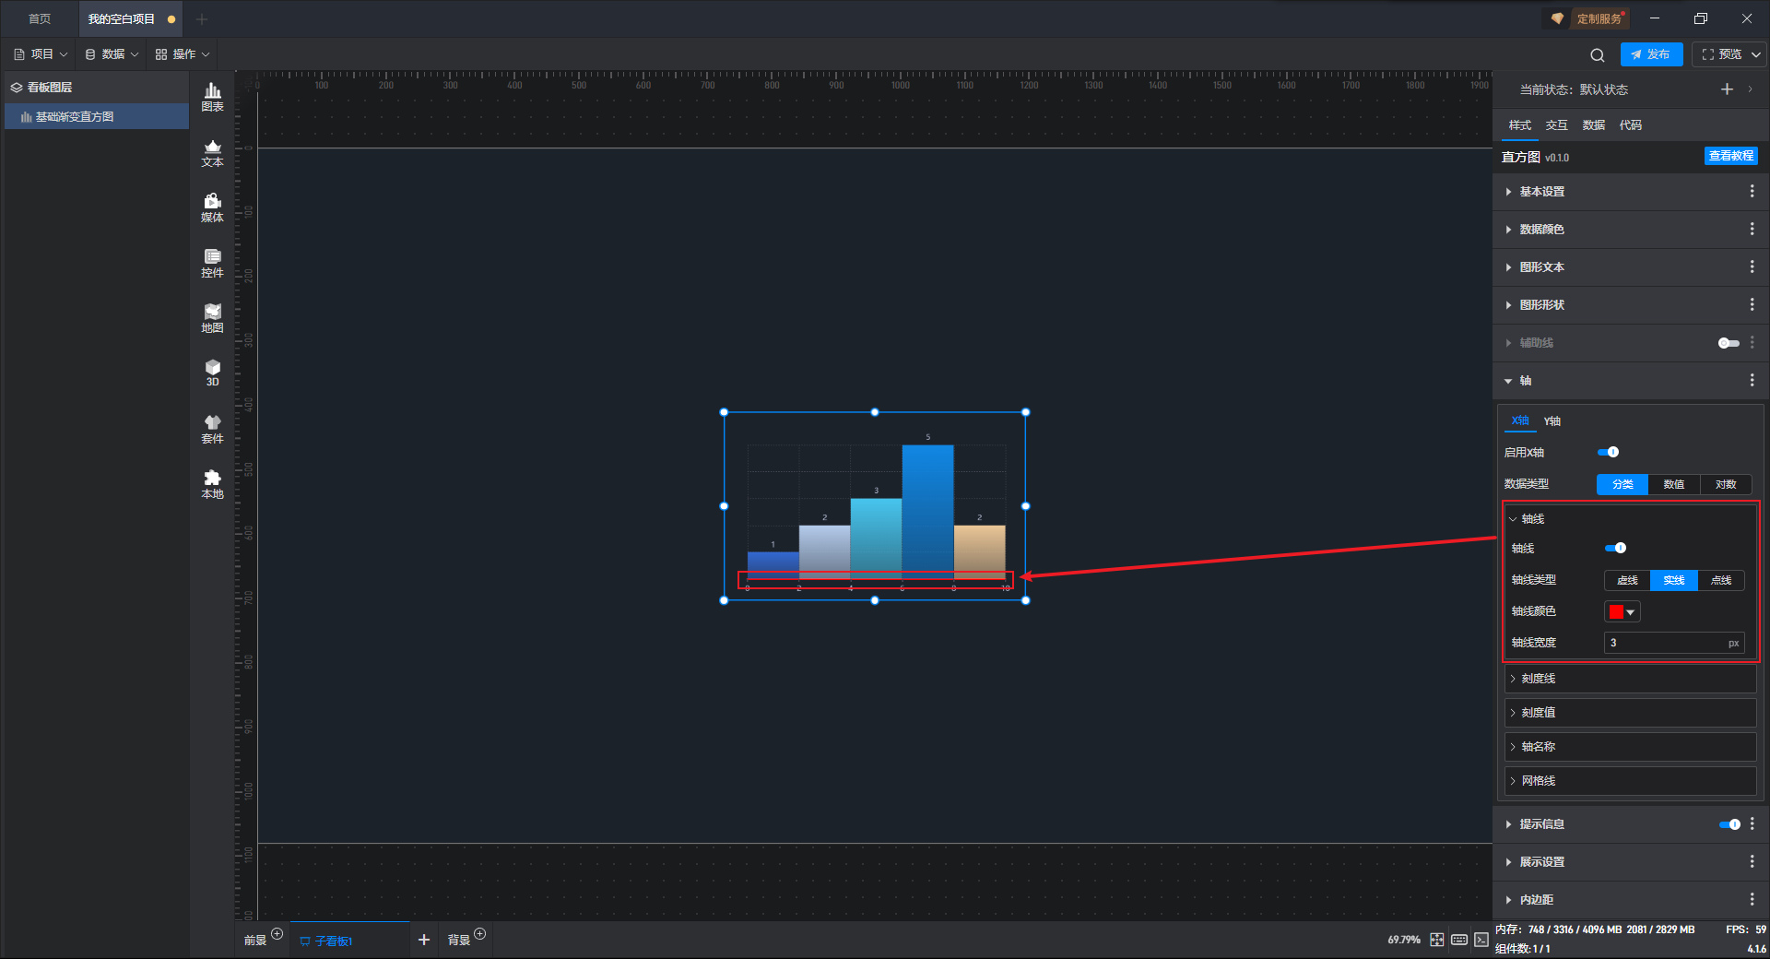Choose 实线 axis line type
The width and height of the screenshot is (1770, 959).
point(1674,580)
